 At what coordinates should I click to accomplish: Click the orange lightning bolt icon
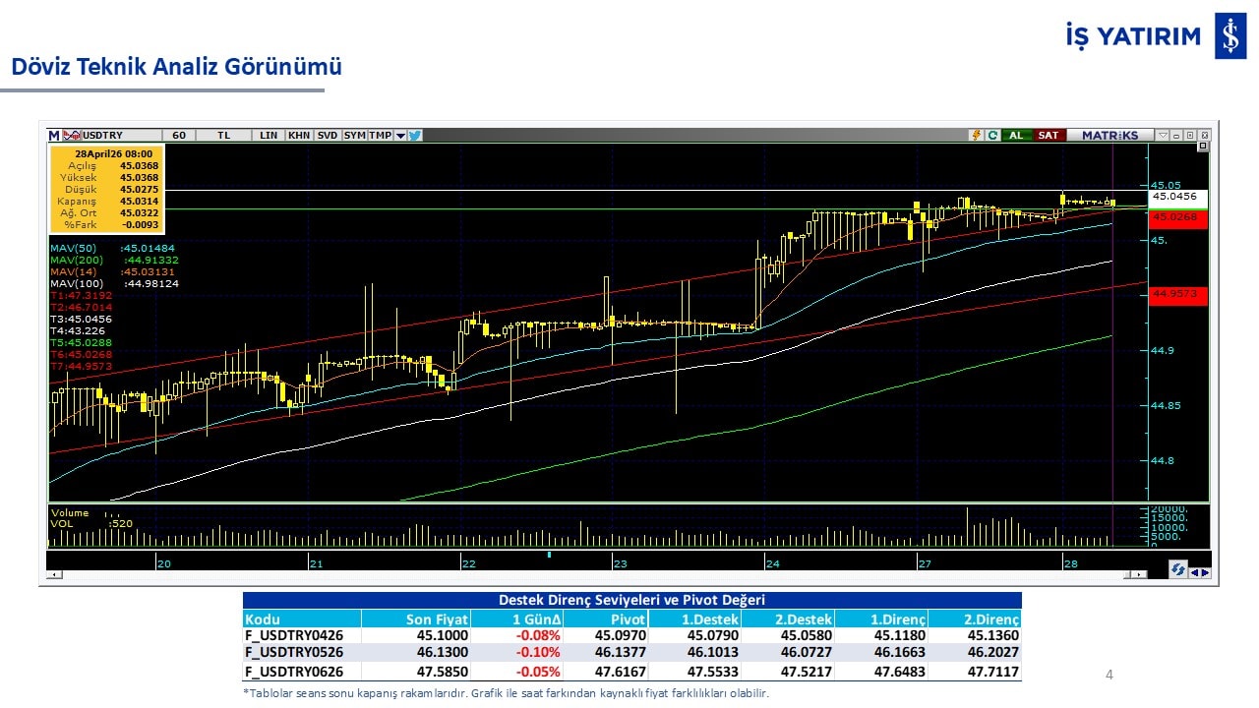(x=976, y=136)
